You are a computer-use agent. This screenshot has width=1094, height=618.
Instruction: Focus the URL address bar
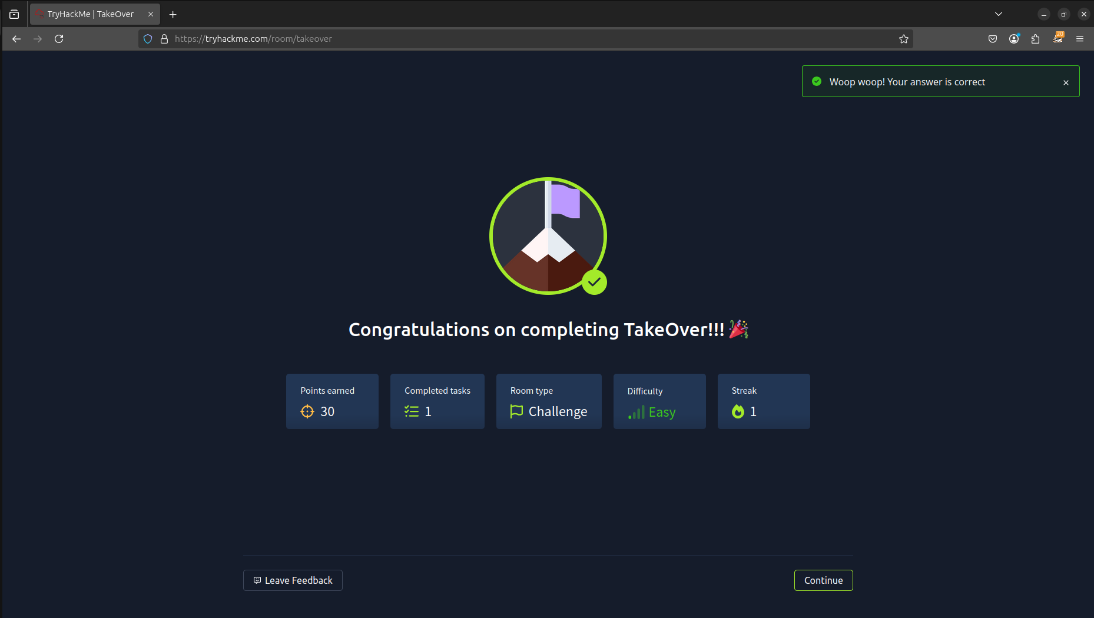tap(530, 39)
